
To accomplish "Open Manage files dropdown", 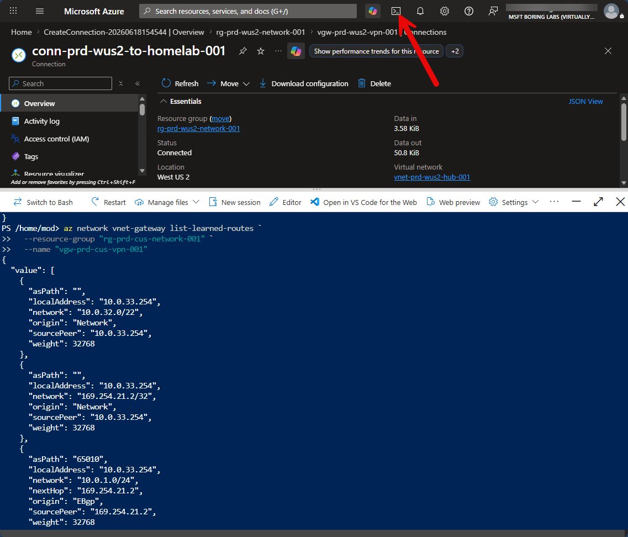I will 167,202.
